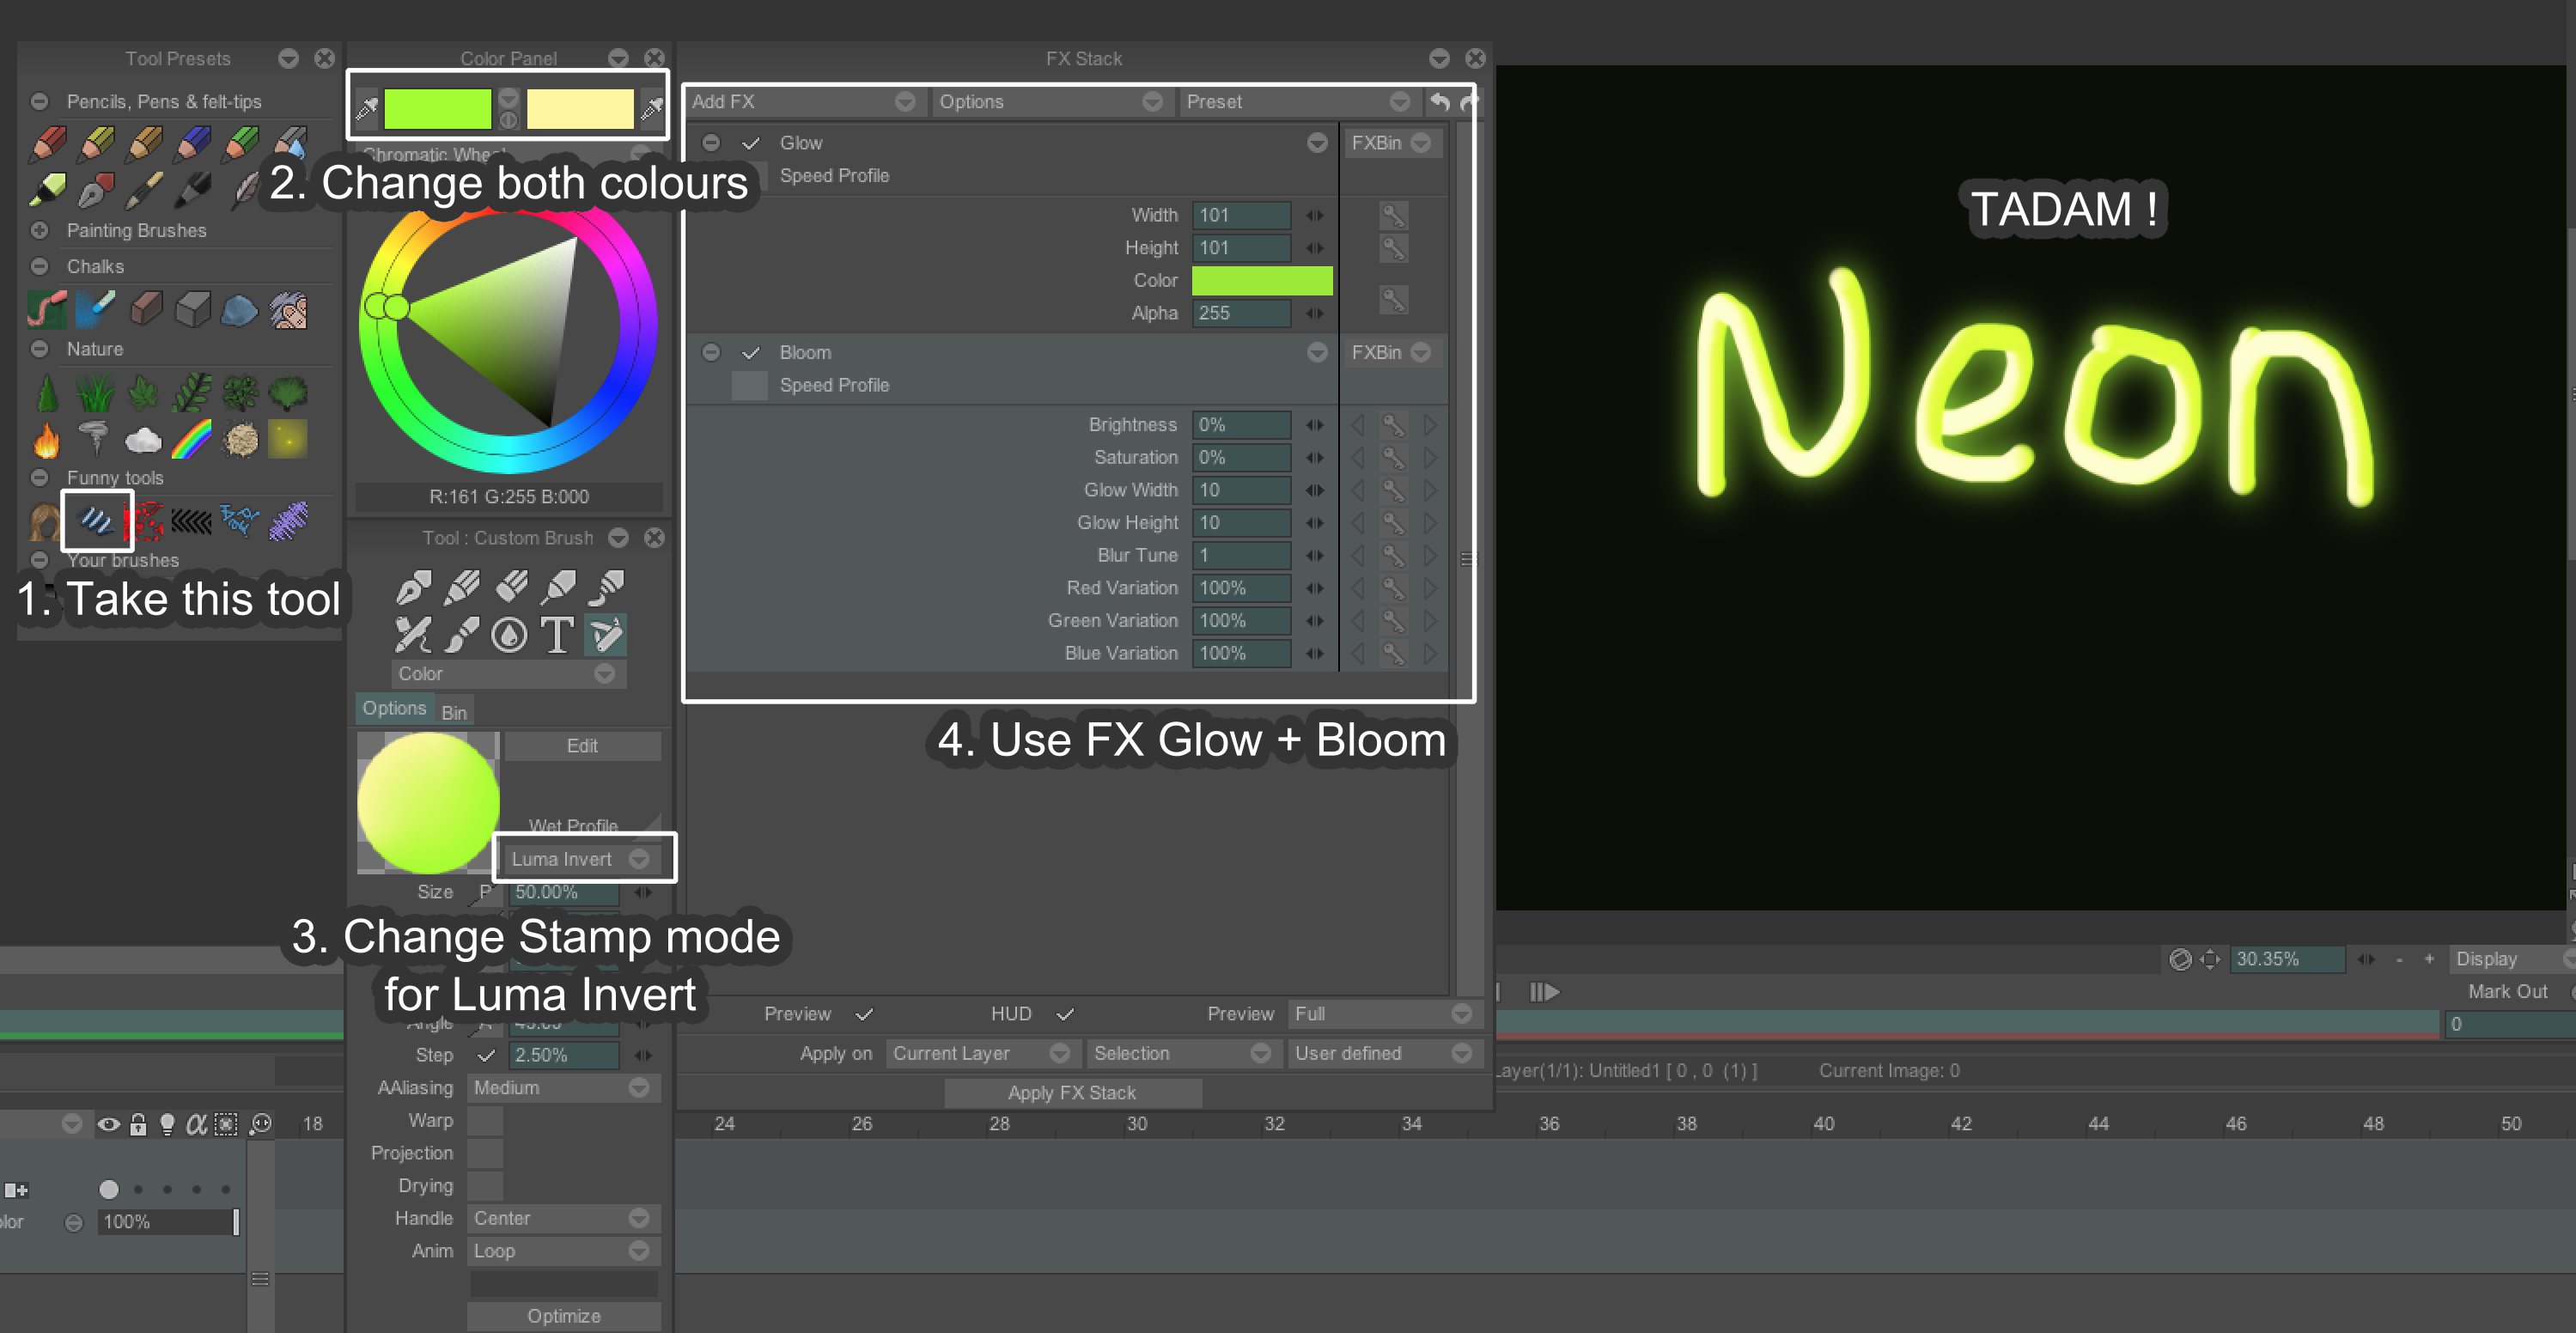Collapse the Glow effect with minus button
The width and height of the screenshot is (2576, 1333).
click(711, 143)
